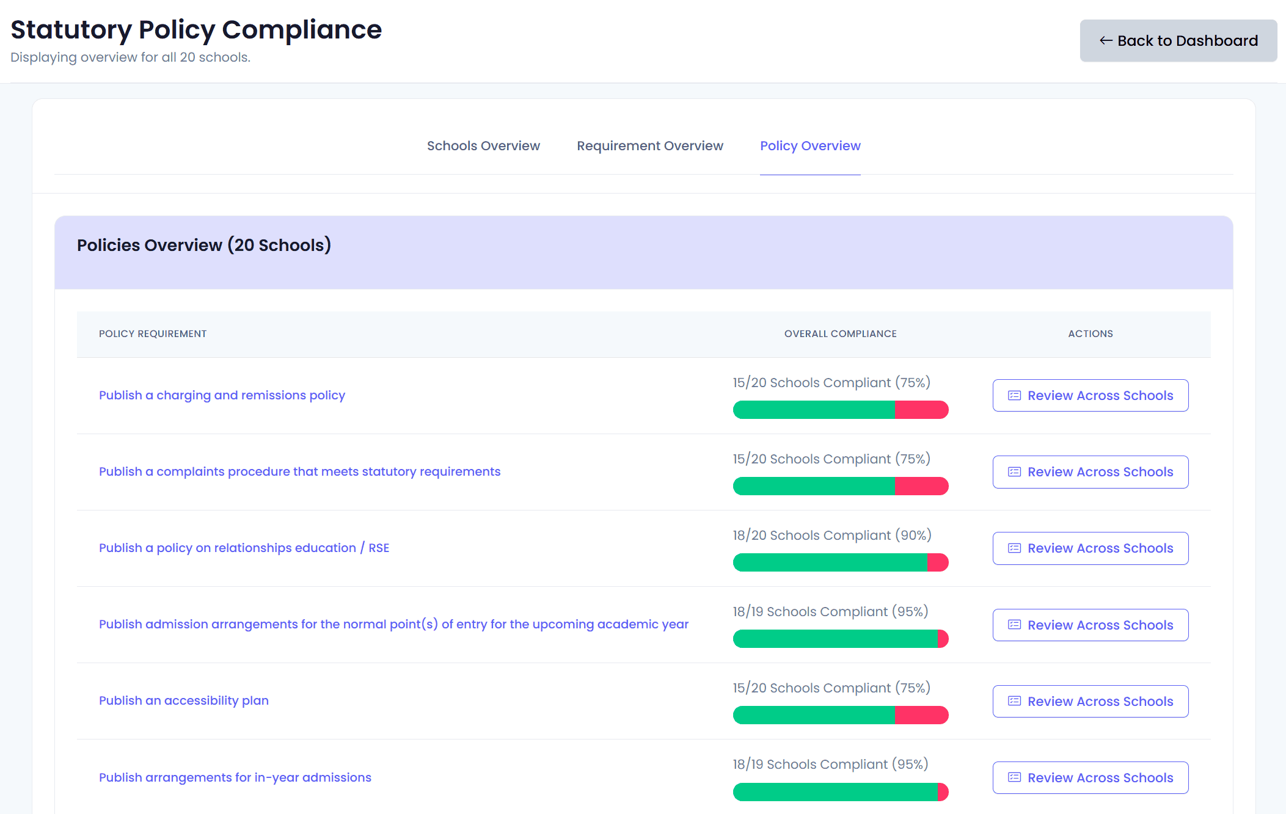Image resolution: width=1286 pixels, height=814 pixels.
Task: Click the review icon on RSE policy row
Action: point(1014,548)
